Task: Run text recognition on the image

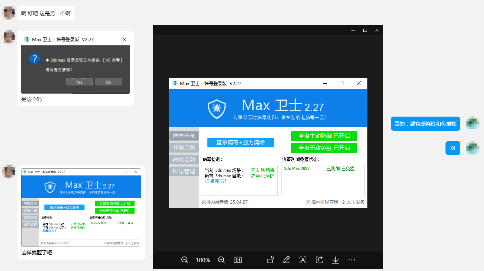Action: pos(303,260)
